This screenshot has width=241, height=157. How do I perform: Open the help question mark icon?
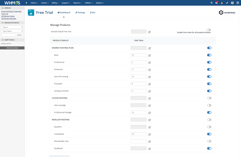238,3
